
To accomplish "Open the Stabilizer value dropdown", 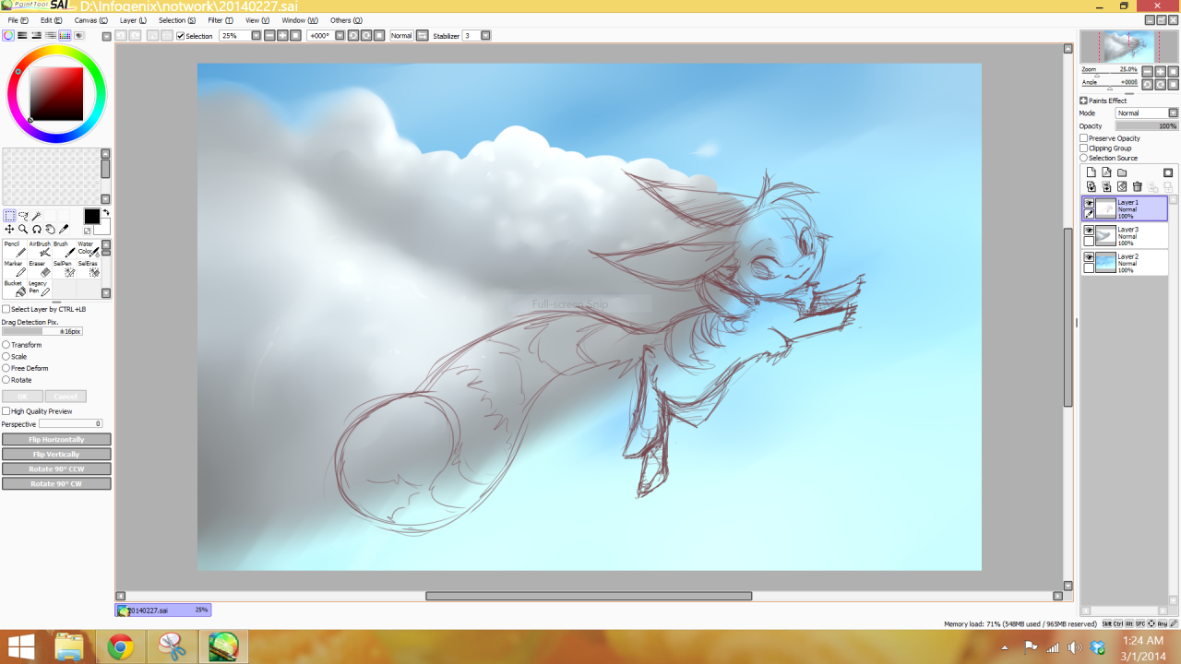I will point(485,36).
